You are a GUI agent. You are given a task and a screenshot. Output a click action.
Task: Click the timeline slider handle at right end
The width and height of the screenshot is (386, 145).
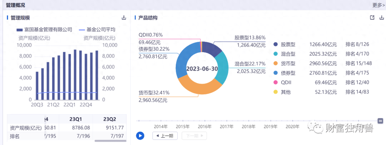click(380, 121)
